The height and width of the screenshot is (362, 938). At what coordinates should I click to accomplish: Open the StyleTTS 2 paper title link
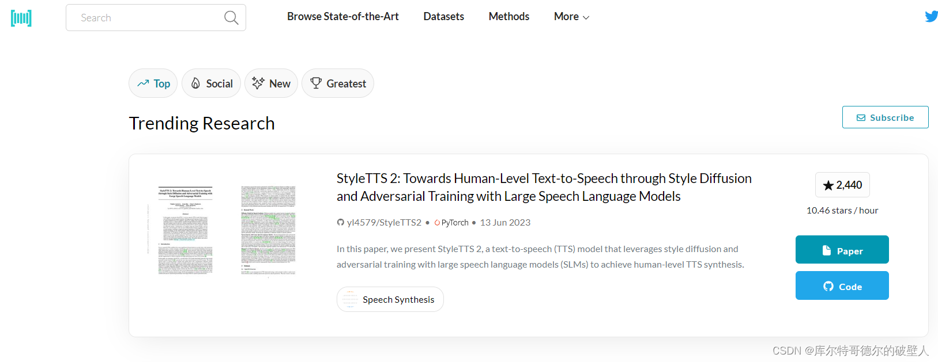pyautogui.click(x=544, y=187)
